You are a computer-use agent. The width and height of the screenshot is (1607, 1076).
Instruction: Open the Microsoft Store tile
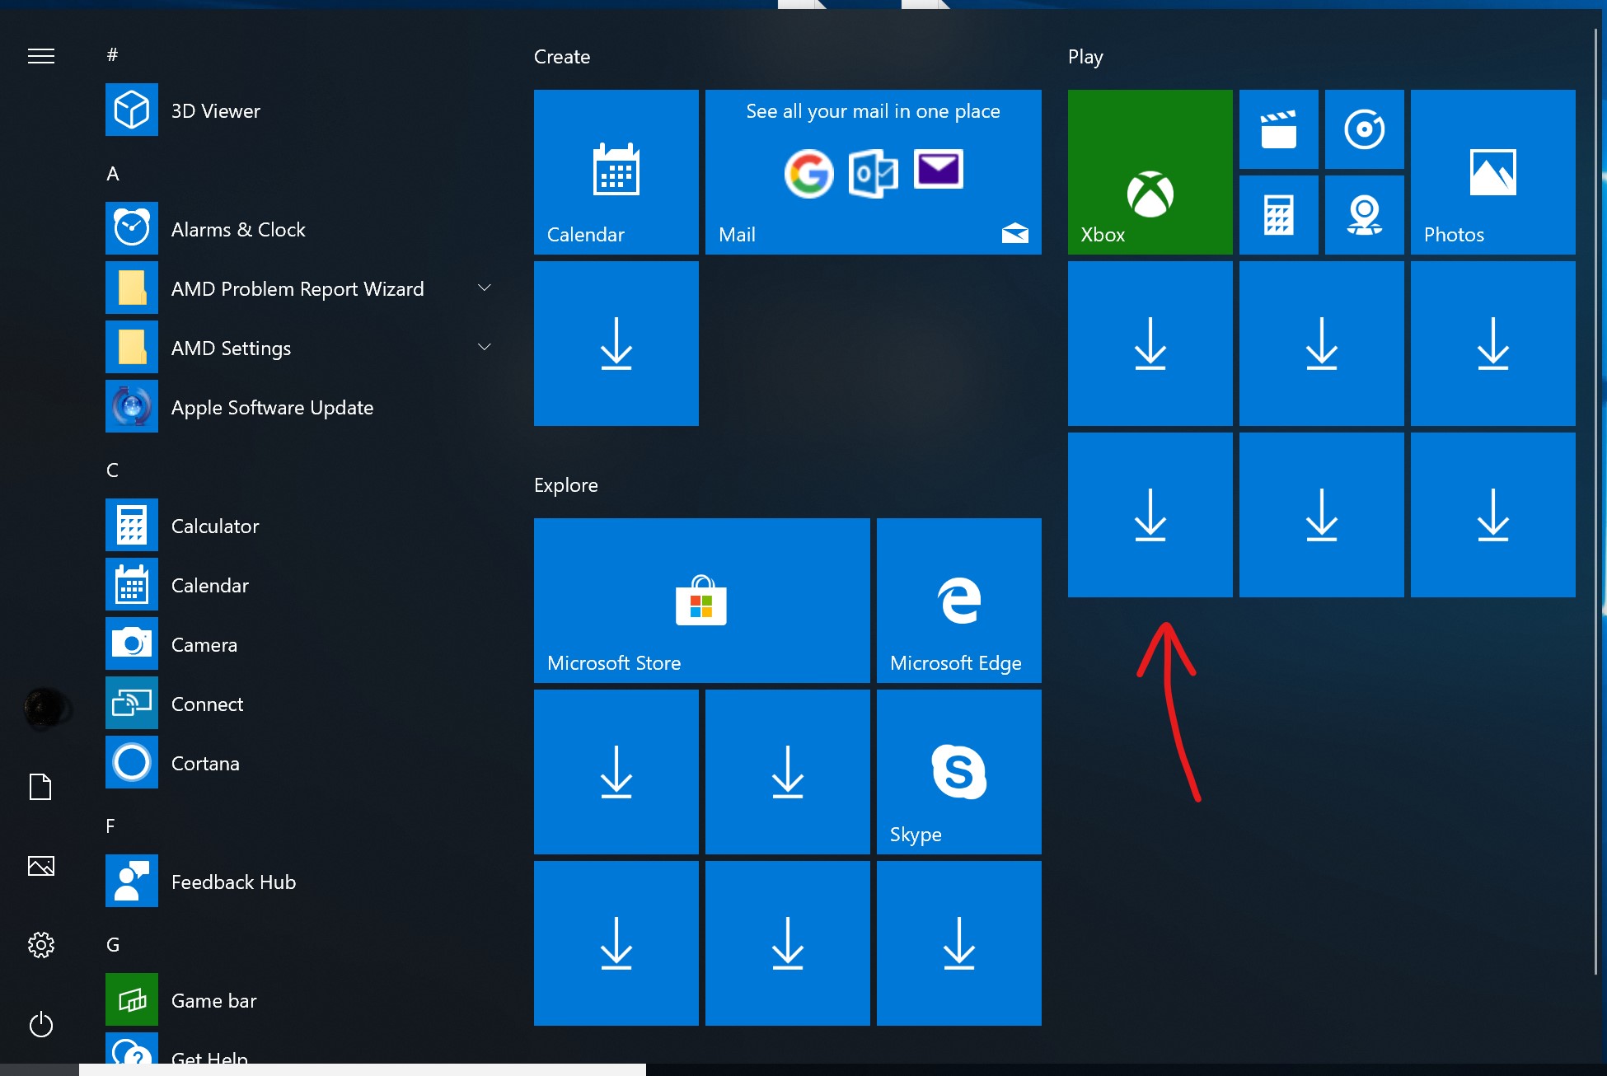[x=701, y=601]
